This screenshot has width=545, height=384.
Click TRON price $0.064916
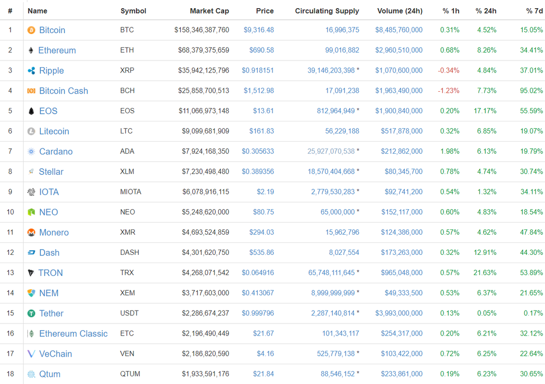click(258, 273)
